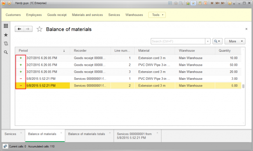The image size is (253, 151).
Task: Open the main menu dropdown in the title bar
Action: point(9,3)
